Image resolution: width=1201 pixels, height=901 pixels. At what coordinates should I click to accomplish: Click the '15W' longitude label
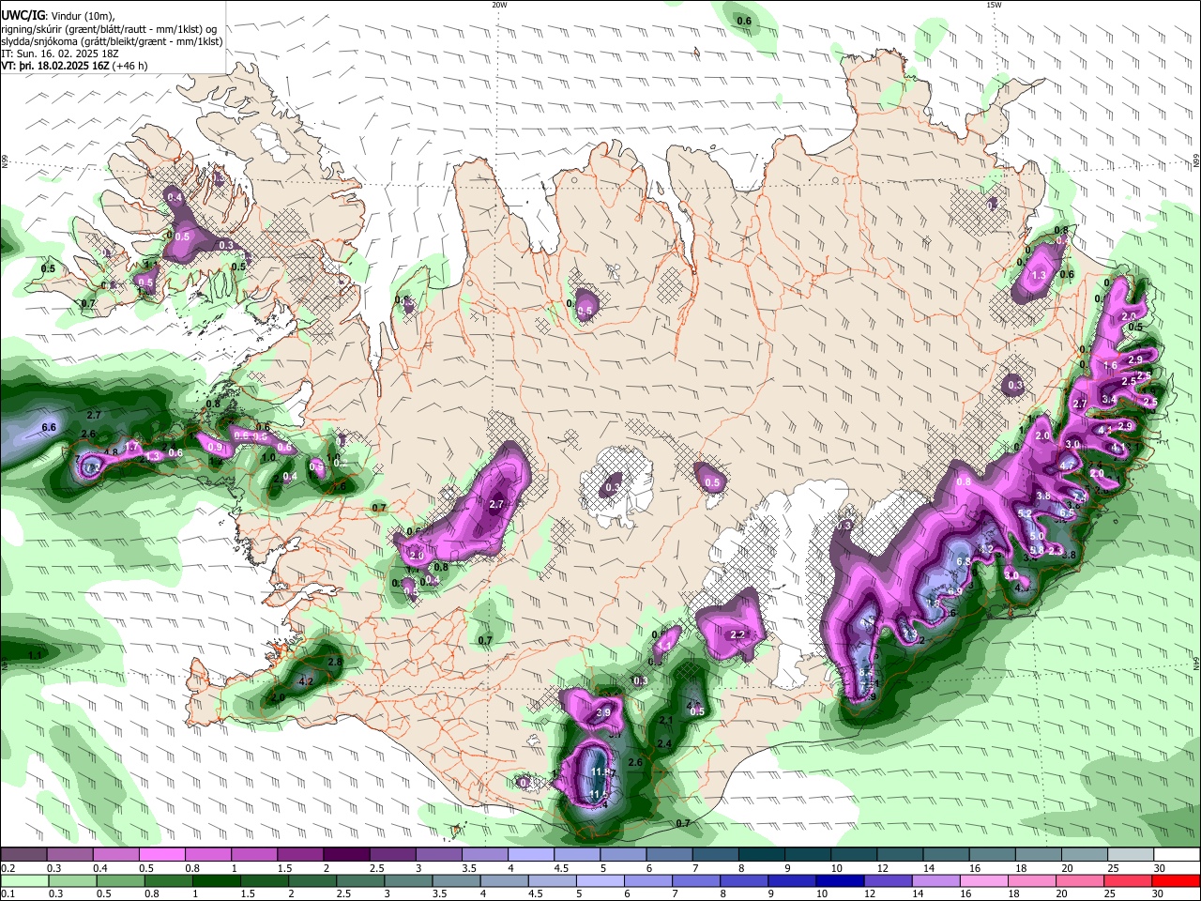pyautogui.click(x=994, y=5)
